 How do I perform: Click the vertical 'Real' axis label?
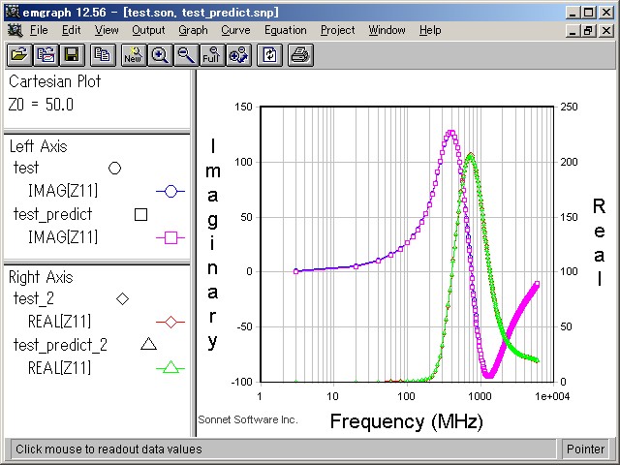pyautogui.click(x=600, y=242)
